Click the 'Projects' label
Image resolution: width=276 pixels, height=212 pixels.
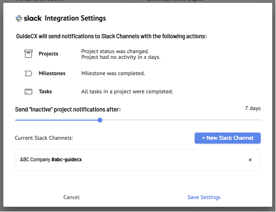(x=48, y=54)
